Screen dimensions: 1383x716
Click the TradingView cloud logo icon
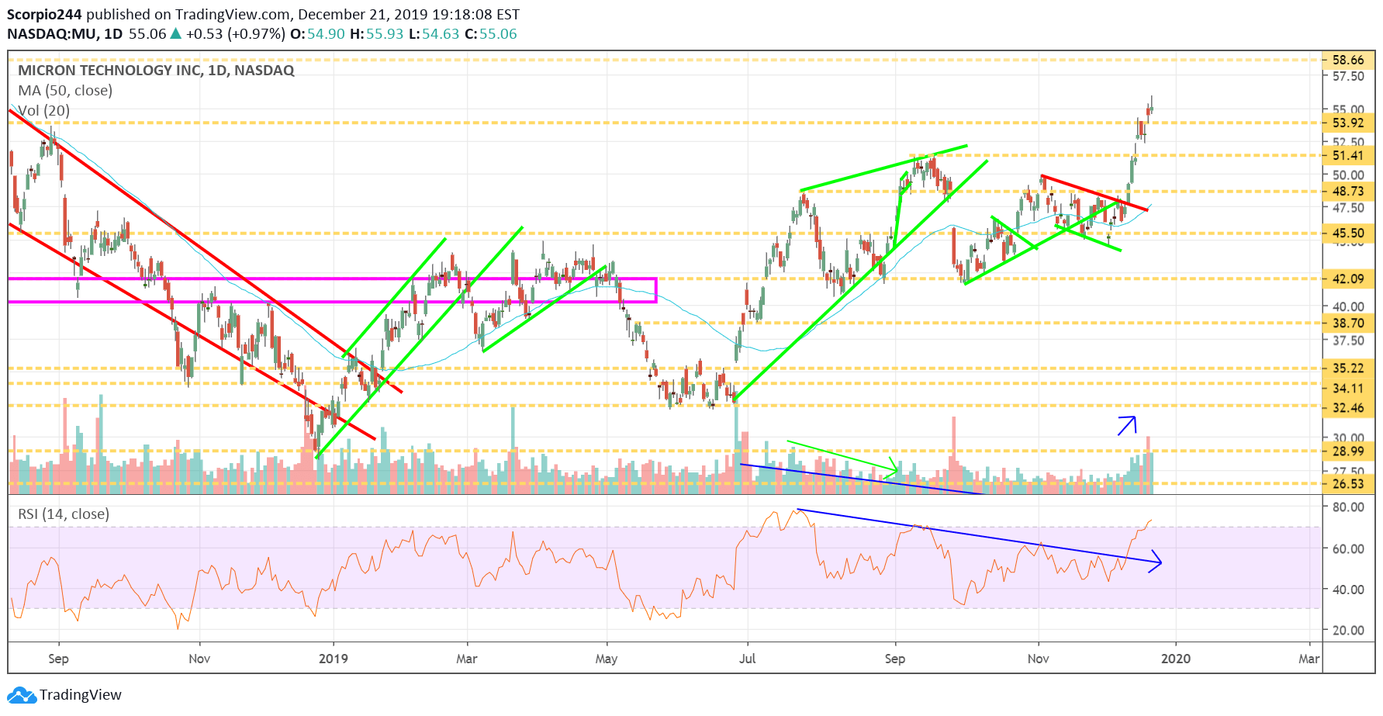(x=22, y=695)
